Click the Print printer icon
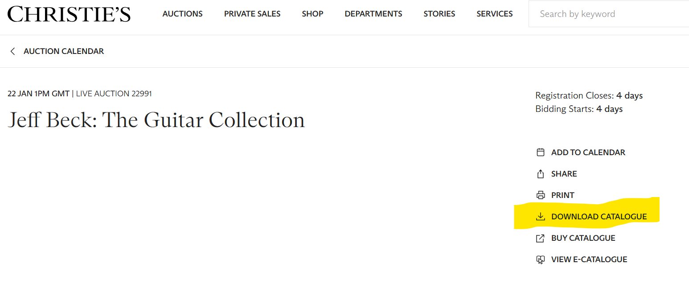Screen dimensions: 689x284 click(x=541, y=195)
